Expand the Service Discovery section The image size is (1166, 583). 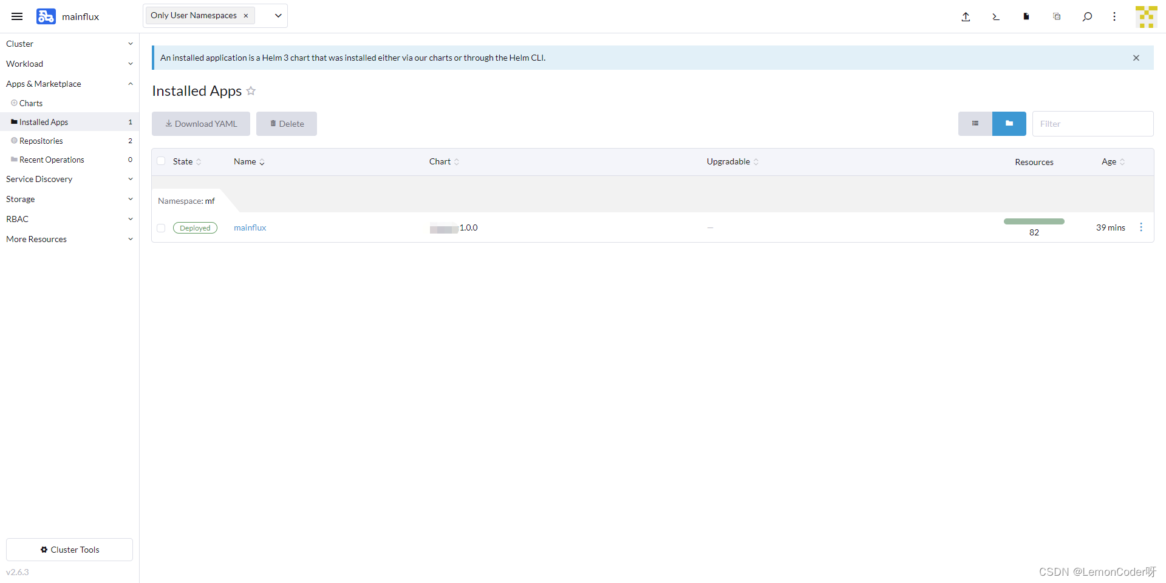point(69,179)
